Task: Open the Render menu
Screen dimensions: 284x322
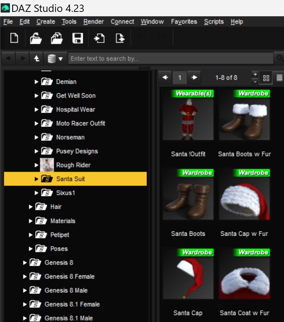Action: point(94,21)
